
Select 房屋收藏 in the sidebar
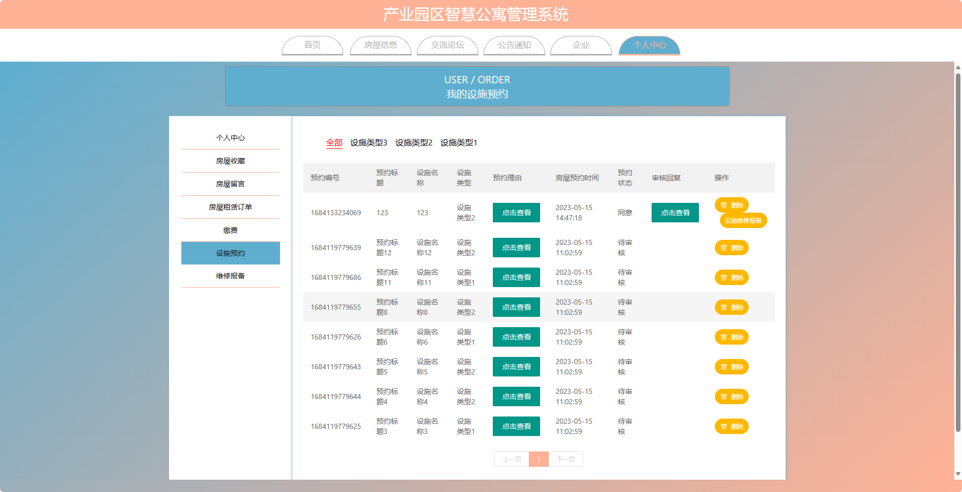point(231,161)
